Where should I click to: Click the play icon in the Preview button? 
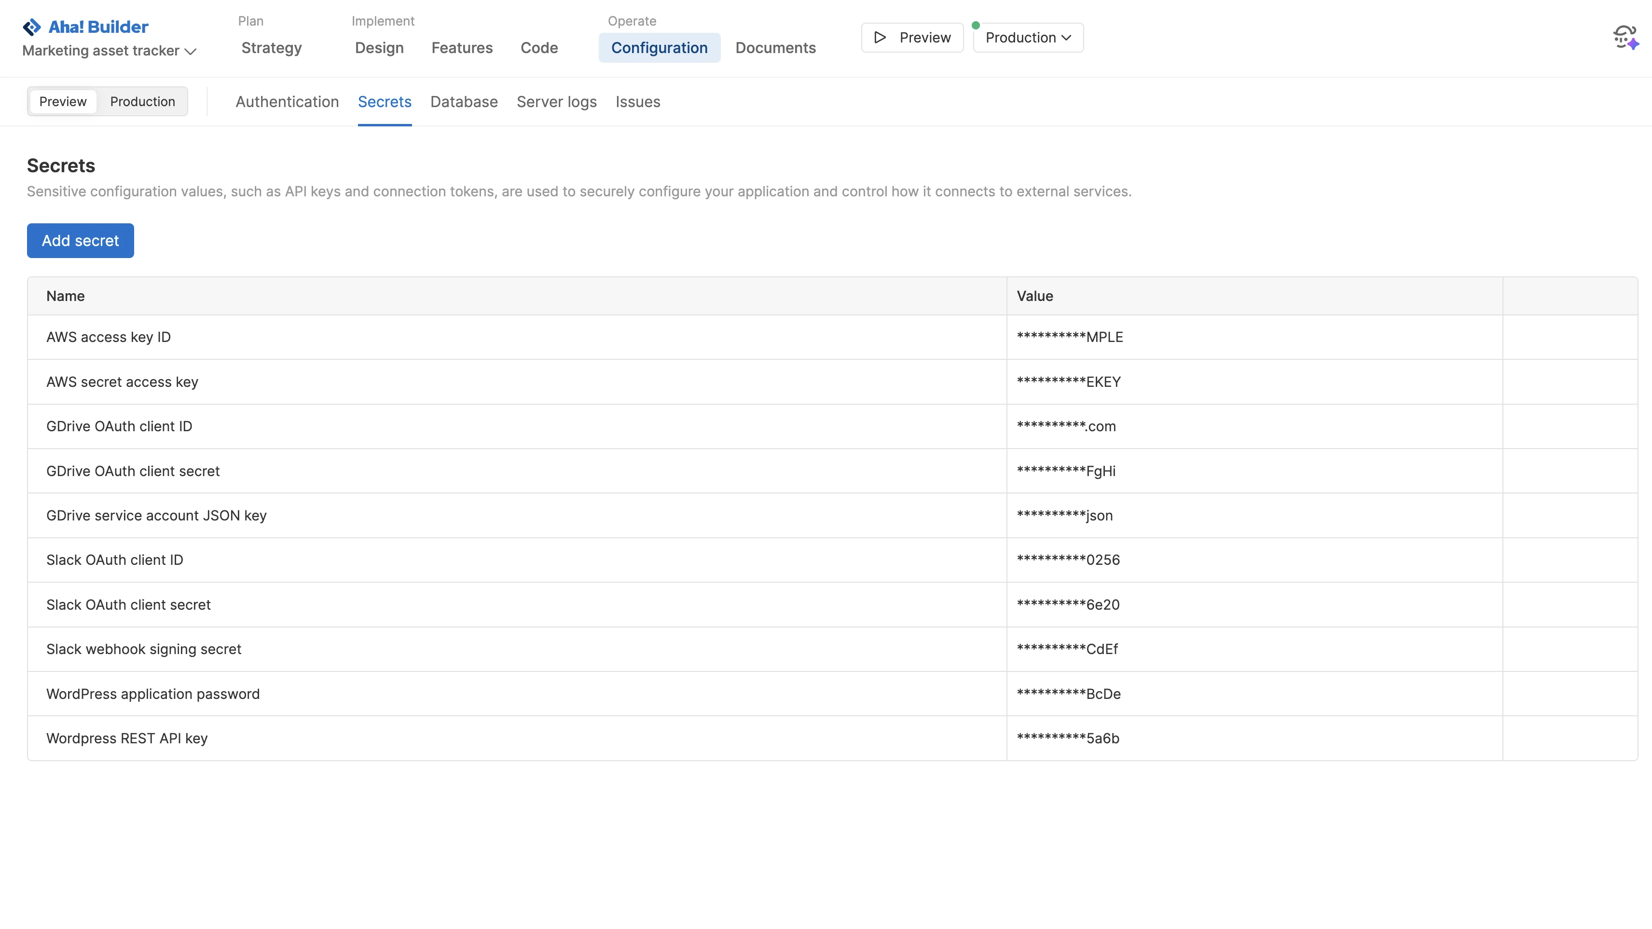point(880,37)
